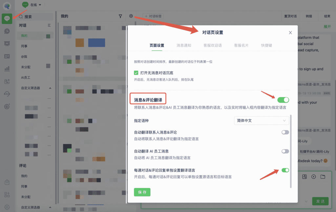Enable 自动翻译 AI 员工消息 toggle
Viewport: 336px width, 212px height.
coord(285,151)
